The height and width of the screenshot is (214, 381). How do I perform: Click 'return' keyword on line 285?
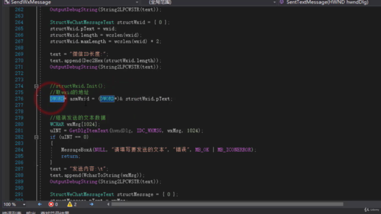click(70, 156)
